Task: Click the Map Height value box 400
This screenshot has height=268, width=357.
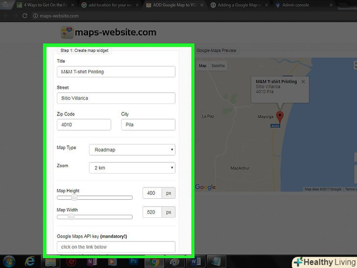Action: 152,193
